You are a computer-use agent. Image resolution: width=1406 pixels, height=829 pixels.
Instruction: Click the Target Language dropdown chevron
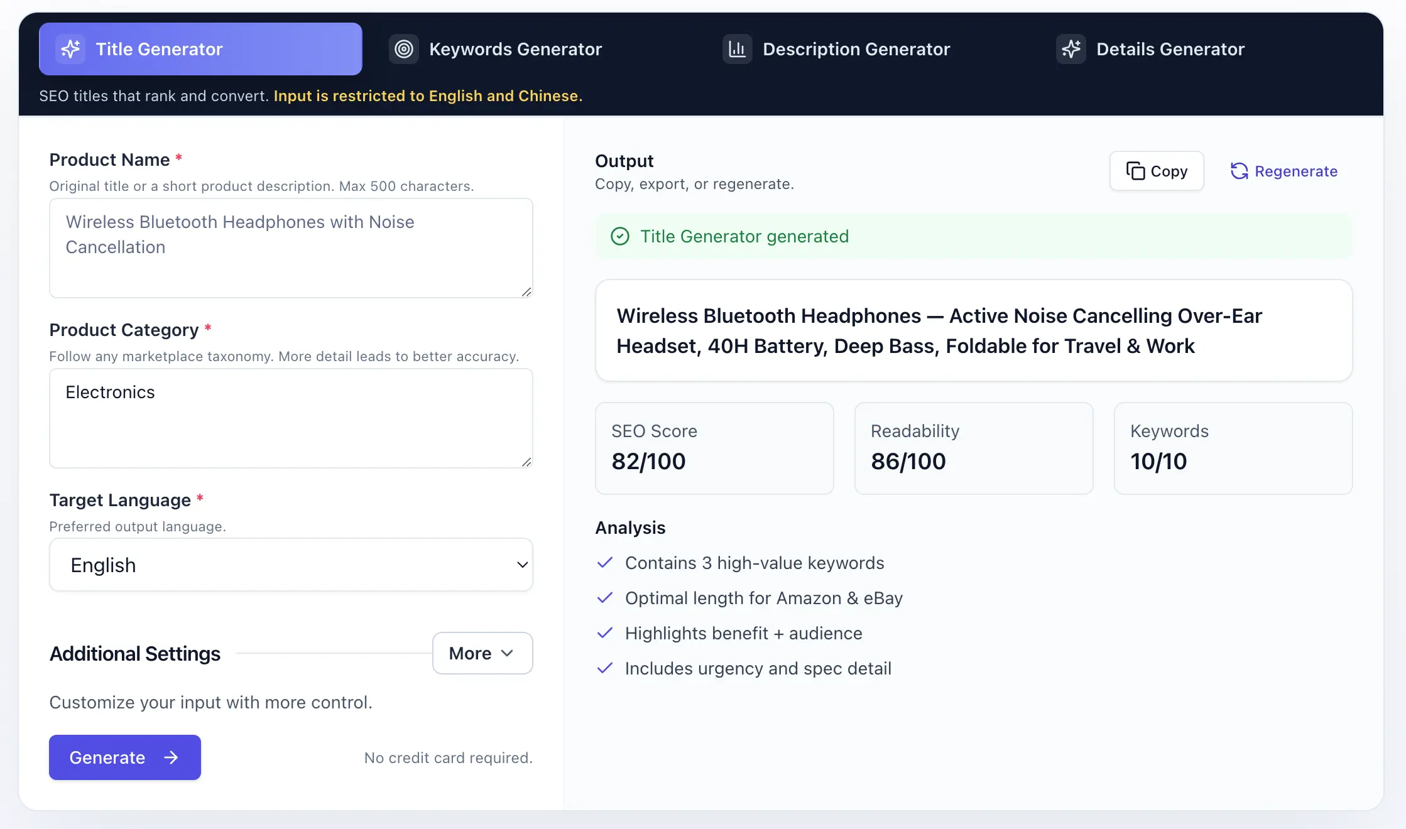(x=522, y=565)
